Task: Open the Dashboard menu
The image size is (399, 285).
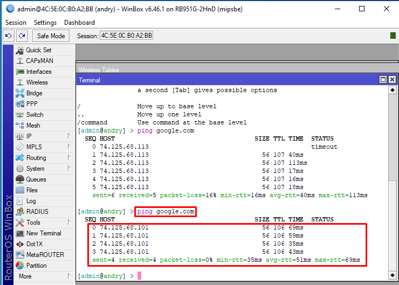Action: [79, 23]
